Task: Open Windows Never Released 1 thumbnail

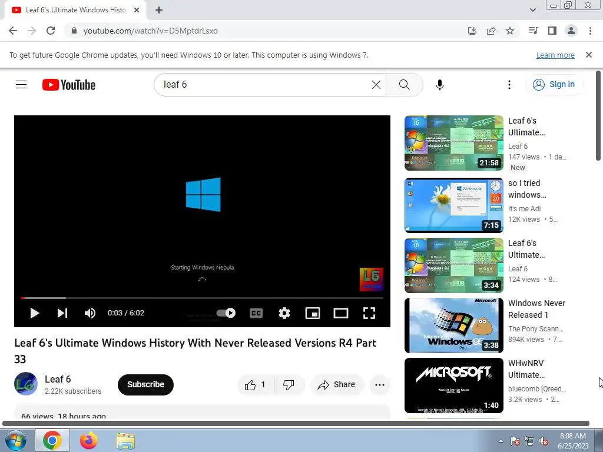Action: click(x=454, y=325)
